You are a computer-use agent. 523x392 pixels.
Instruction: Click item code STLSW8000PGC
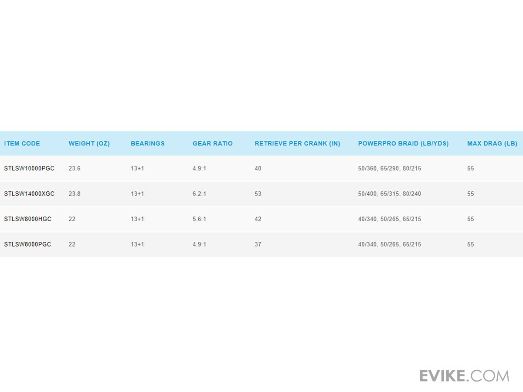(x=27, y=244)
